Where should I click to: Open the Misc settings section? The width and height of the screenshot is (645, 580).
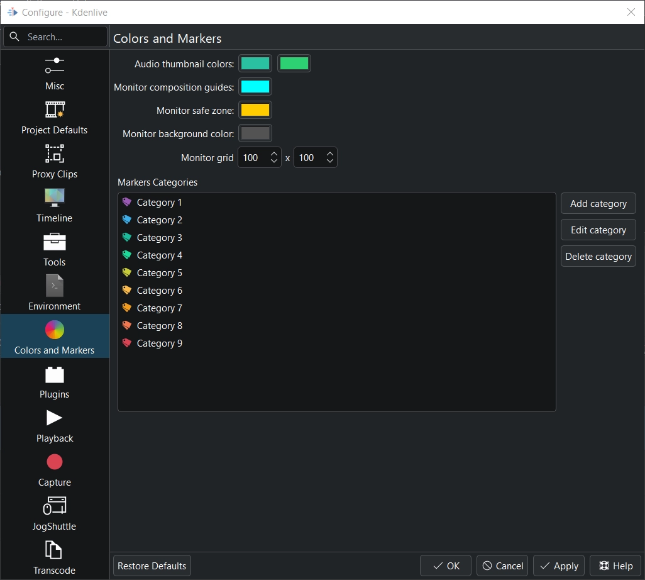pyautogui.click(x=54, y=72)
